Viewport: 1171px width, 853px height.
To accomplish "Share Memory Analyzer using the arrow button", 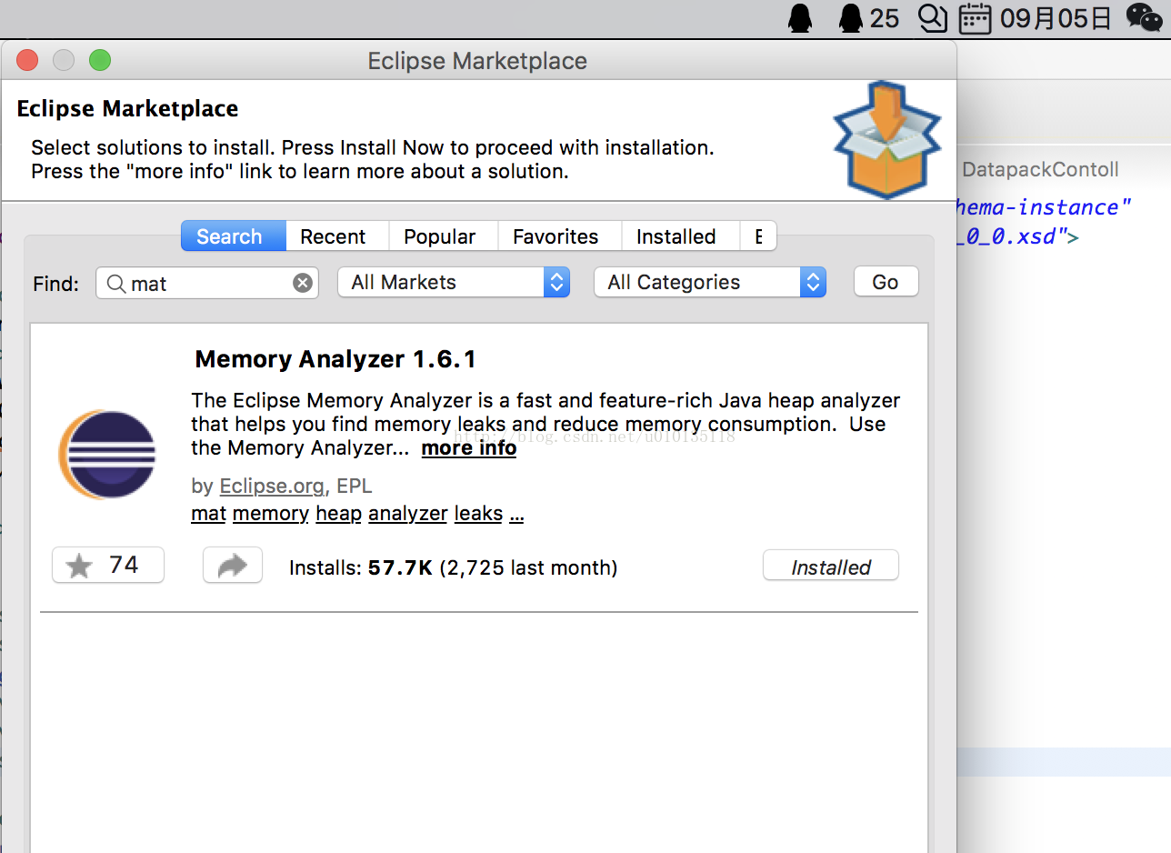I will tap(233, 566).
